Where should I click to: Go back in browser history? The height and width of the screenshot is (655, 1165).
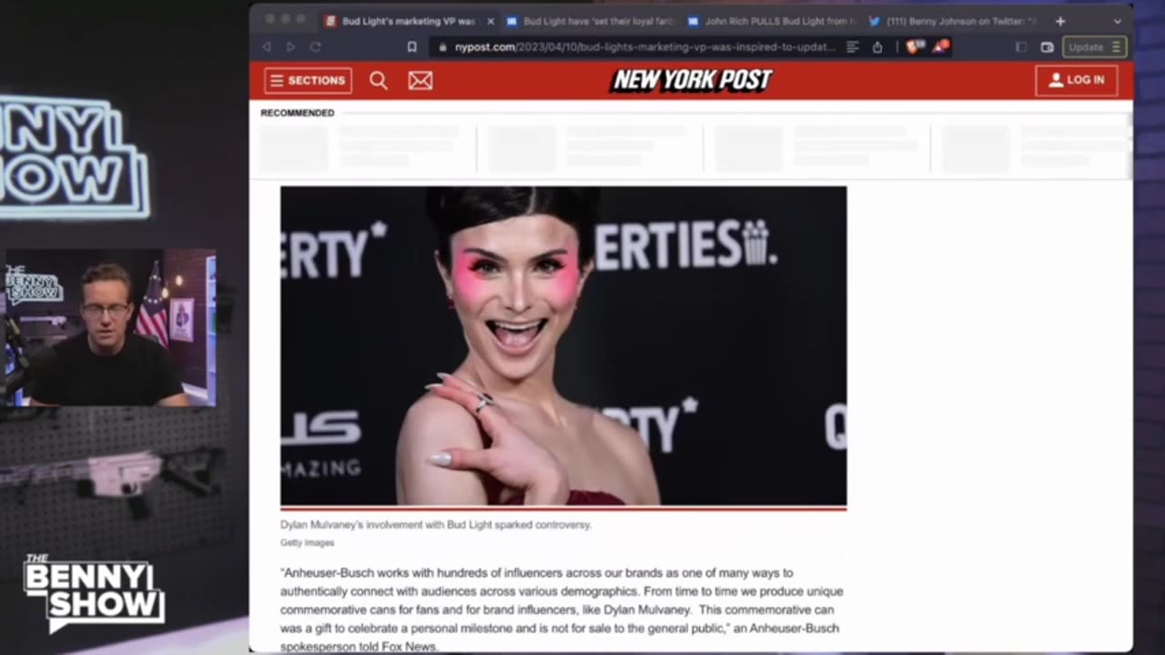point(267,46)
